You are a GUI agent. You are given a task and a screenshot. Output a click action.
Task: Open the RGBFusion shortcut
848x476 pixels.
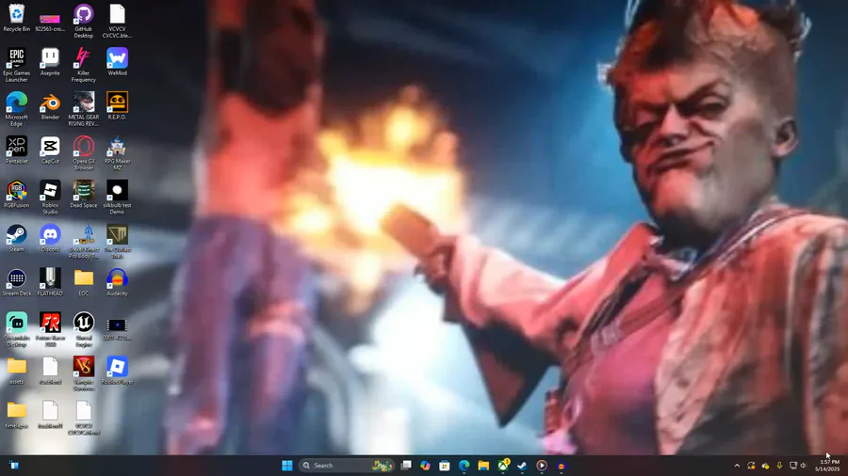tap(16, 195)
